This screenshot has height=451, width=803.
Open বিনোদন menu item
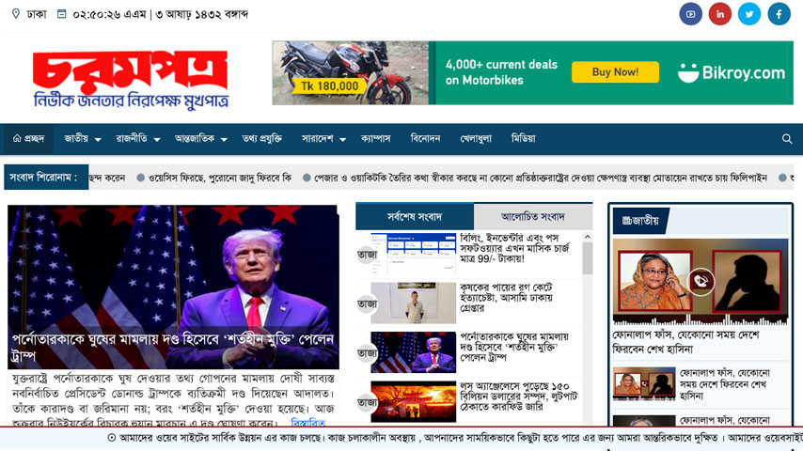coord(426,138)
